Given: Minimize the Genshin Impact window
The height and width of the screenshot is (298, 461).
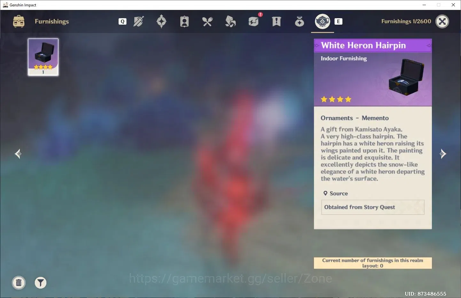Looking at the screenshot, I should point(424,5).
